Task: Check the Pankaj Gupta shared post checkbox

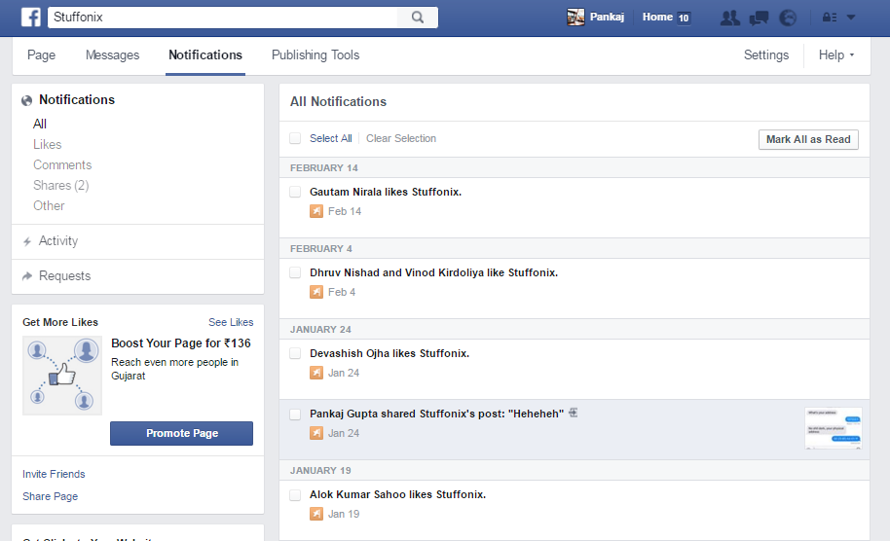Action: [295, 415]
